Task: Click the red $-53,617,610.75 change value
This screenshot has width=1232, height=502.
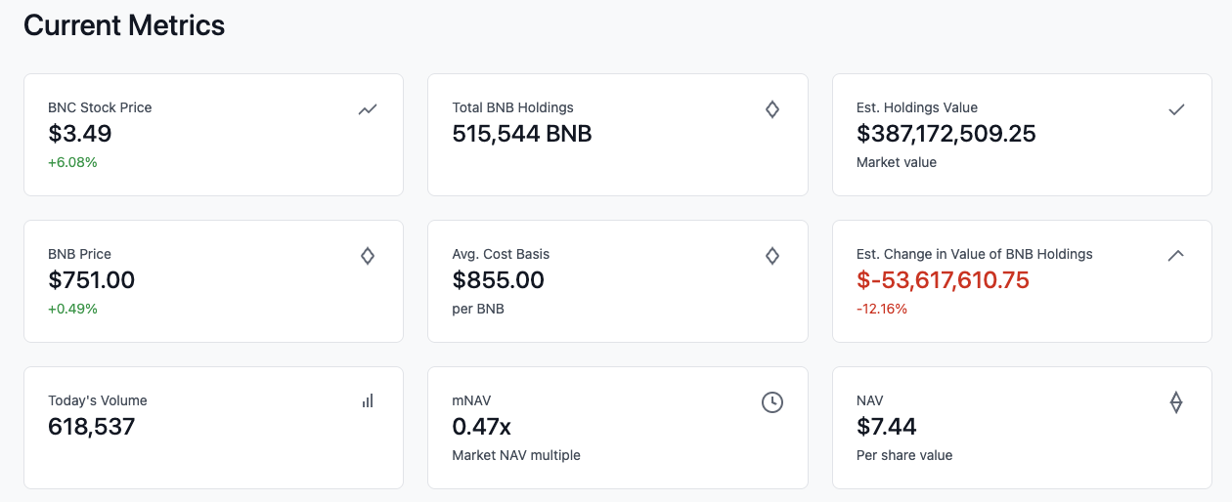Action: point(944,280)
